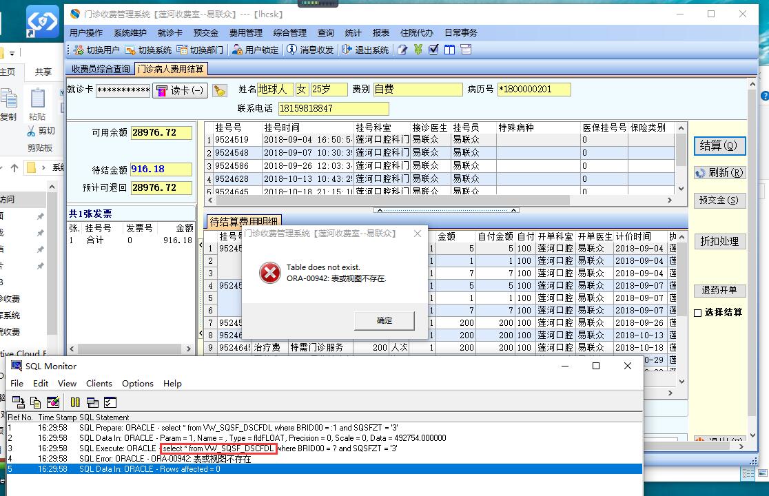Select SQL Monitor row 4 SQL Error ORA-00942
The width and height of the screenshot is (769, 496).
click(x=324, y=459)
